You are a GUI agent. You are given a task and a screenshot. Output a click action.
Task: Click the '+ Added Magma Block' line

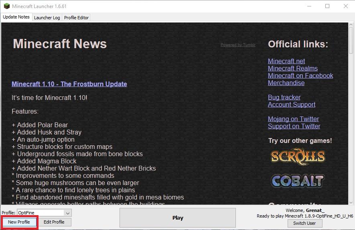44,161
